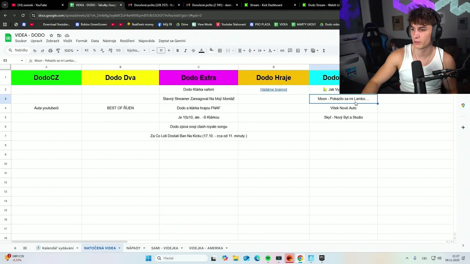Reload the page in the browser
This screenshot has height=264, width=470.
click(x=23, y=15)
